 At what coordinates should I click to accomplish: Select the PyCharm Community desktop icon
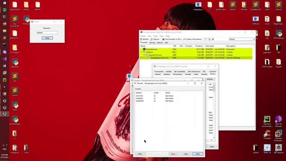(267, 122)
